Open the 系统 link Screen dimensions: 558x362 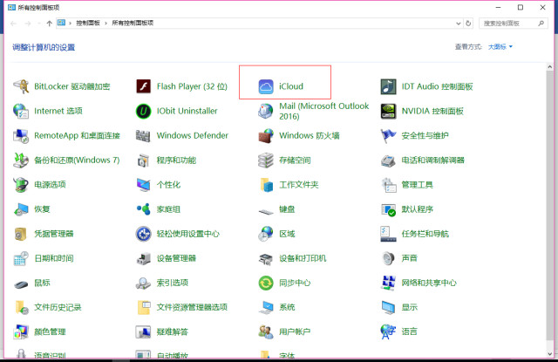[287, 307]
